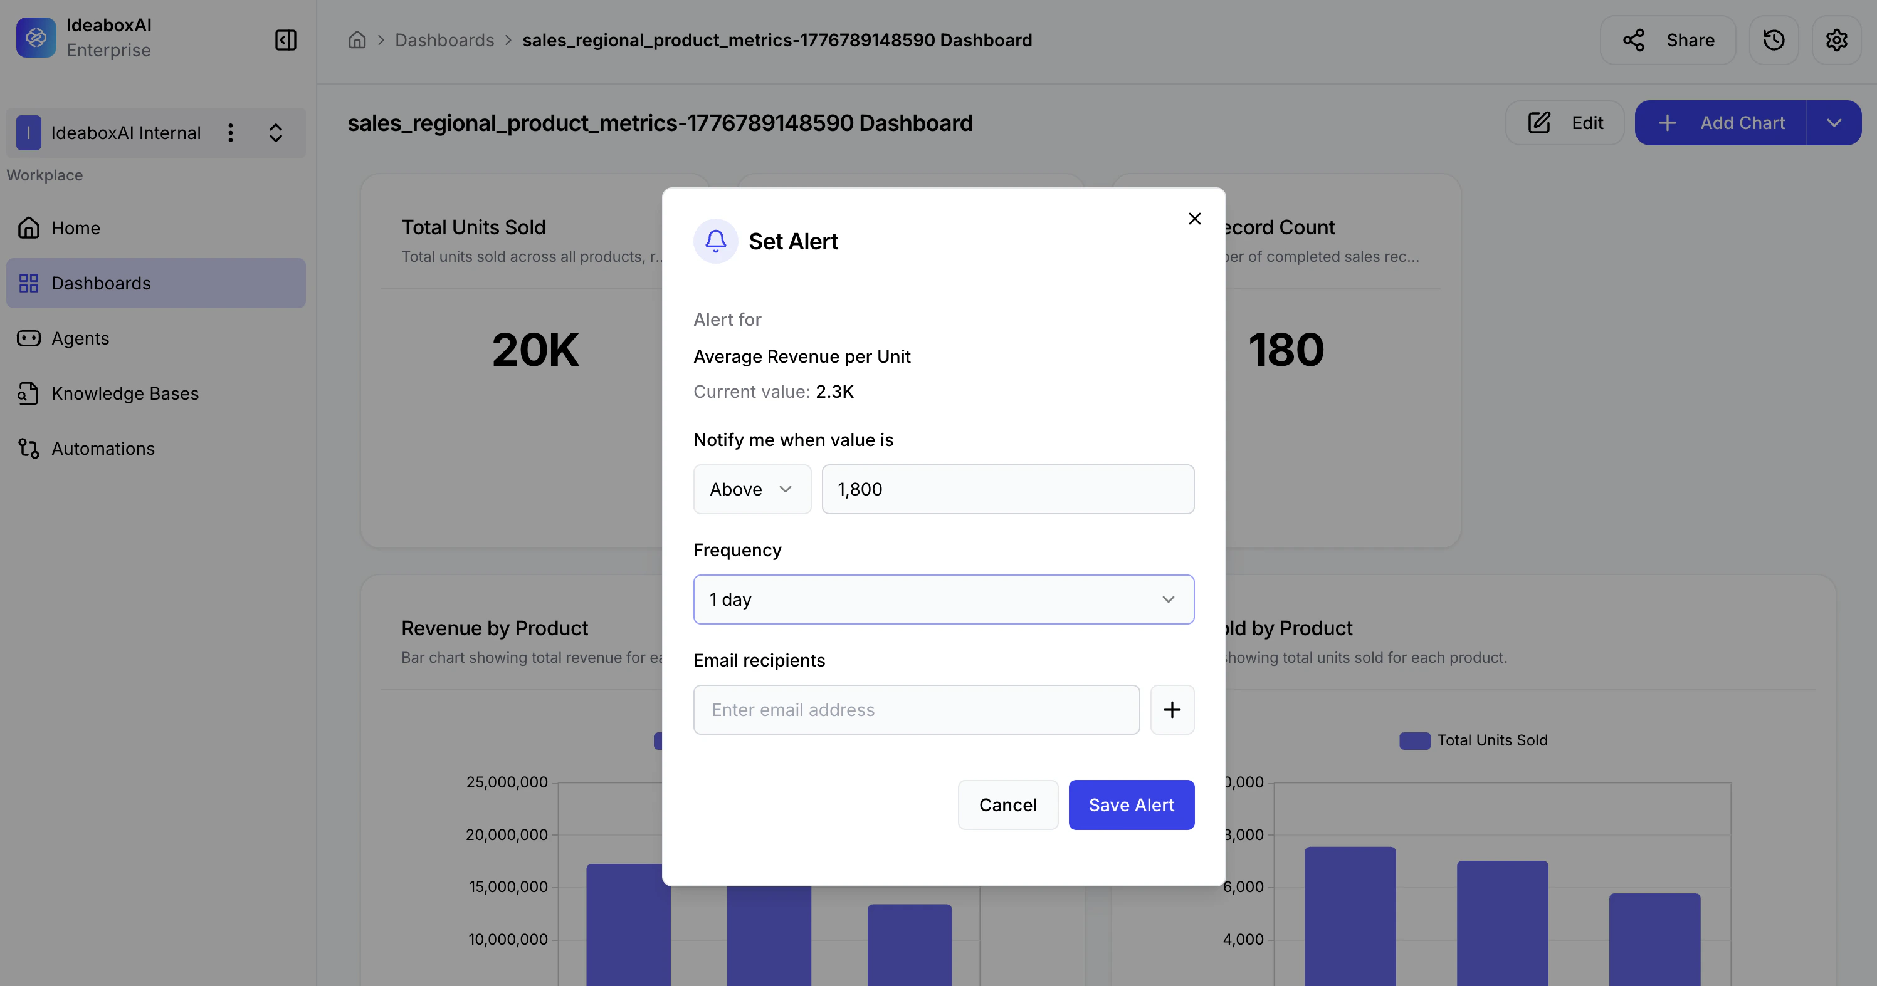Click Cancel in Set Alert dialog
The image size is (1877, 986).
(x=1007, y=805)
